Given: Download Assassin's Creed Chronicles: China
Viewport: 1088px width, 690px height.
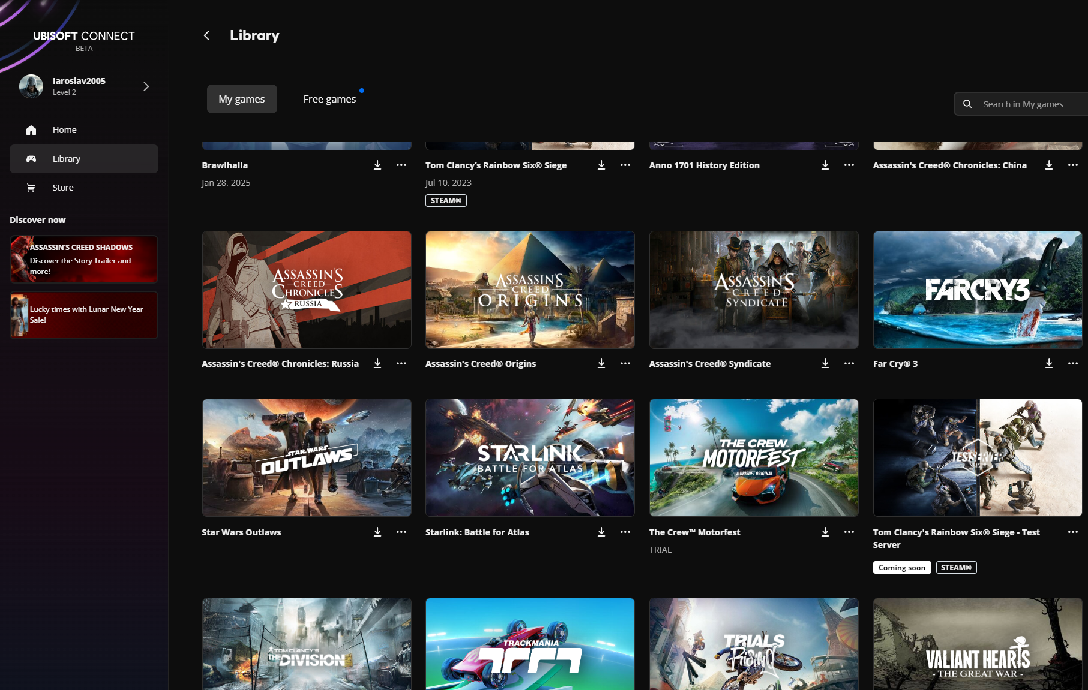Looking at the screenshot, I should 1049,165.
